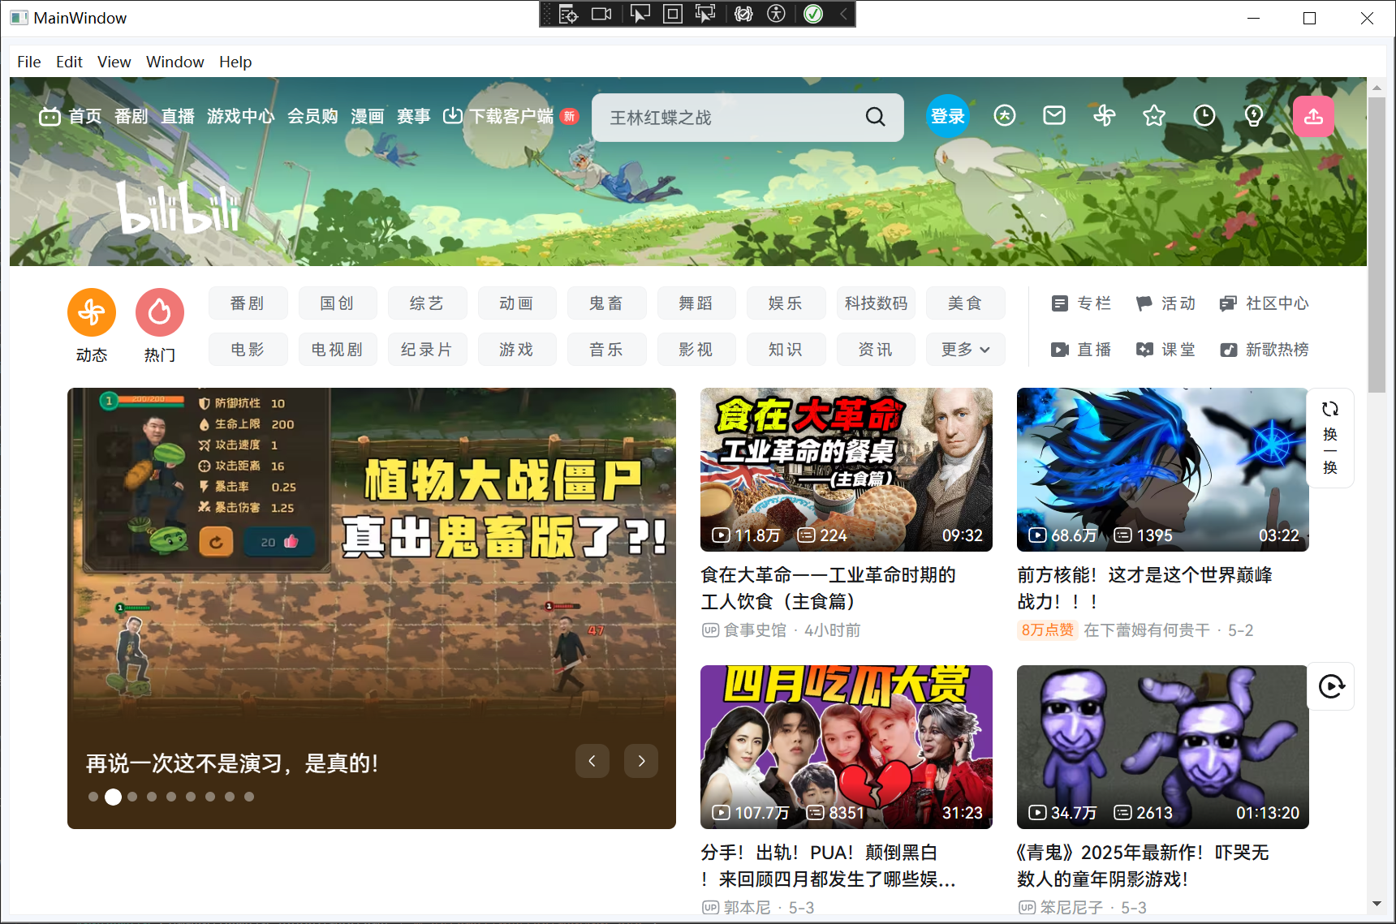
Task: Open 四月吃瓜大赏 video thumbnail
Action: coord(847,747)
